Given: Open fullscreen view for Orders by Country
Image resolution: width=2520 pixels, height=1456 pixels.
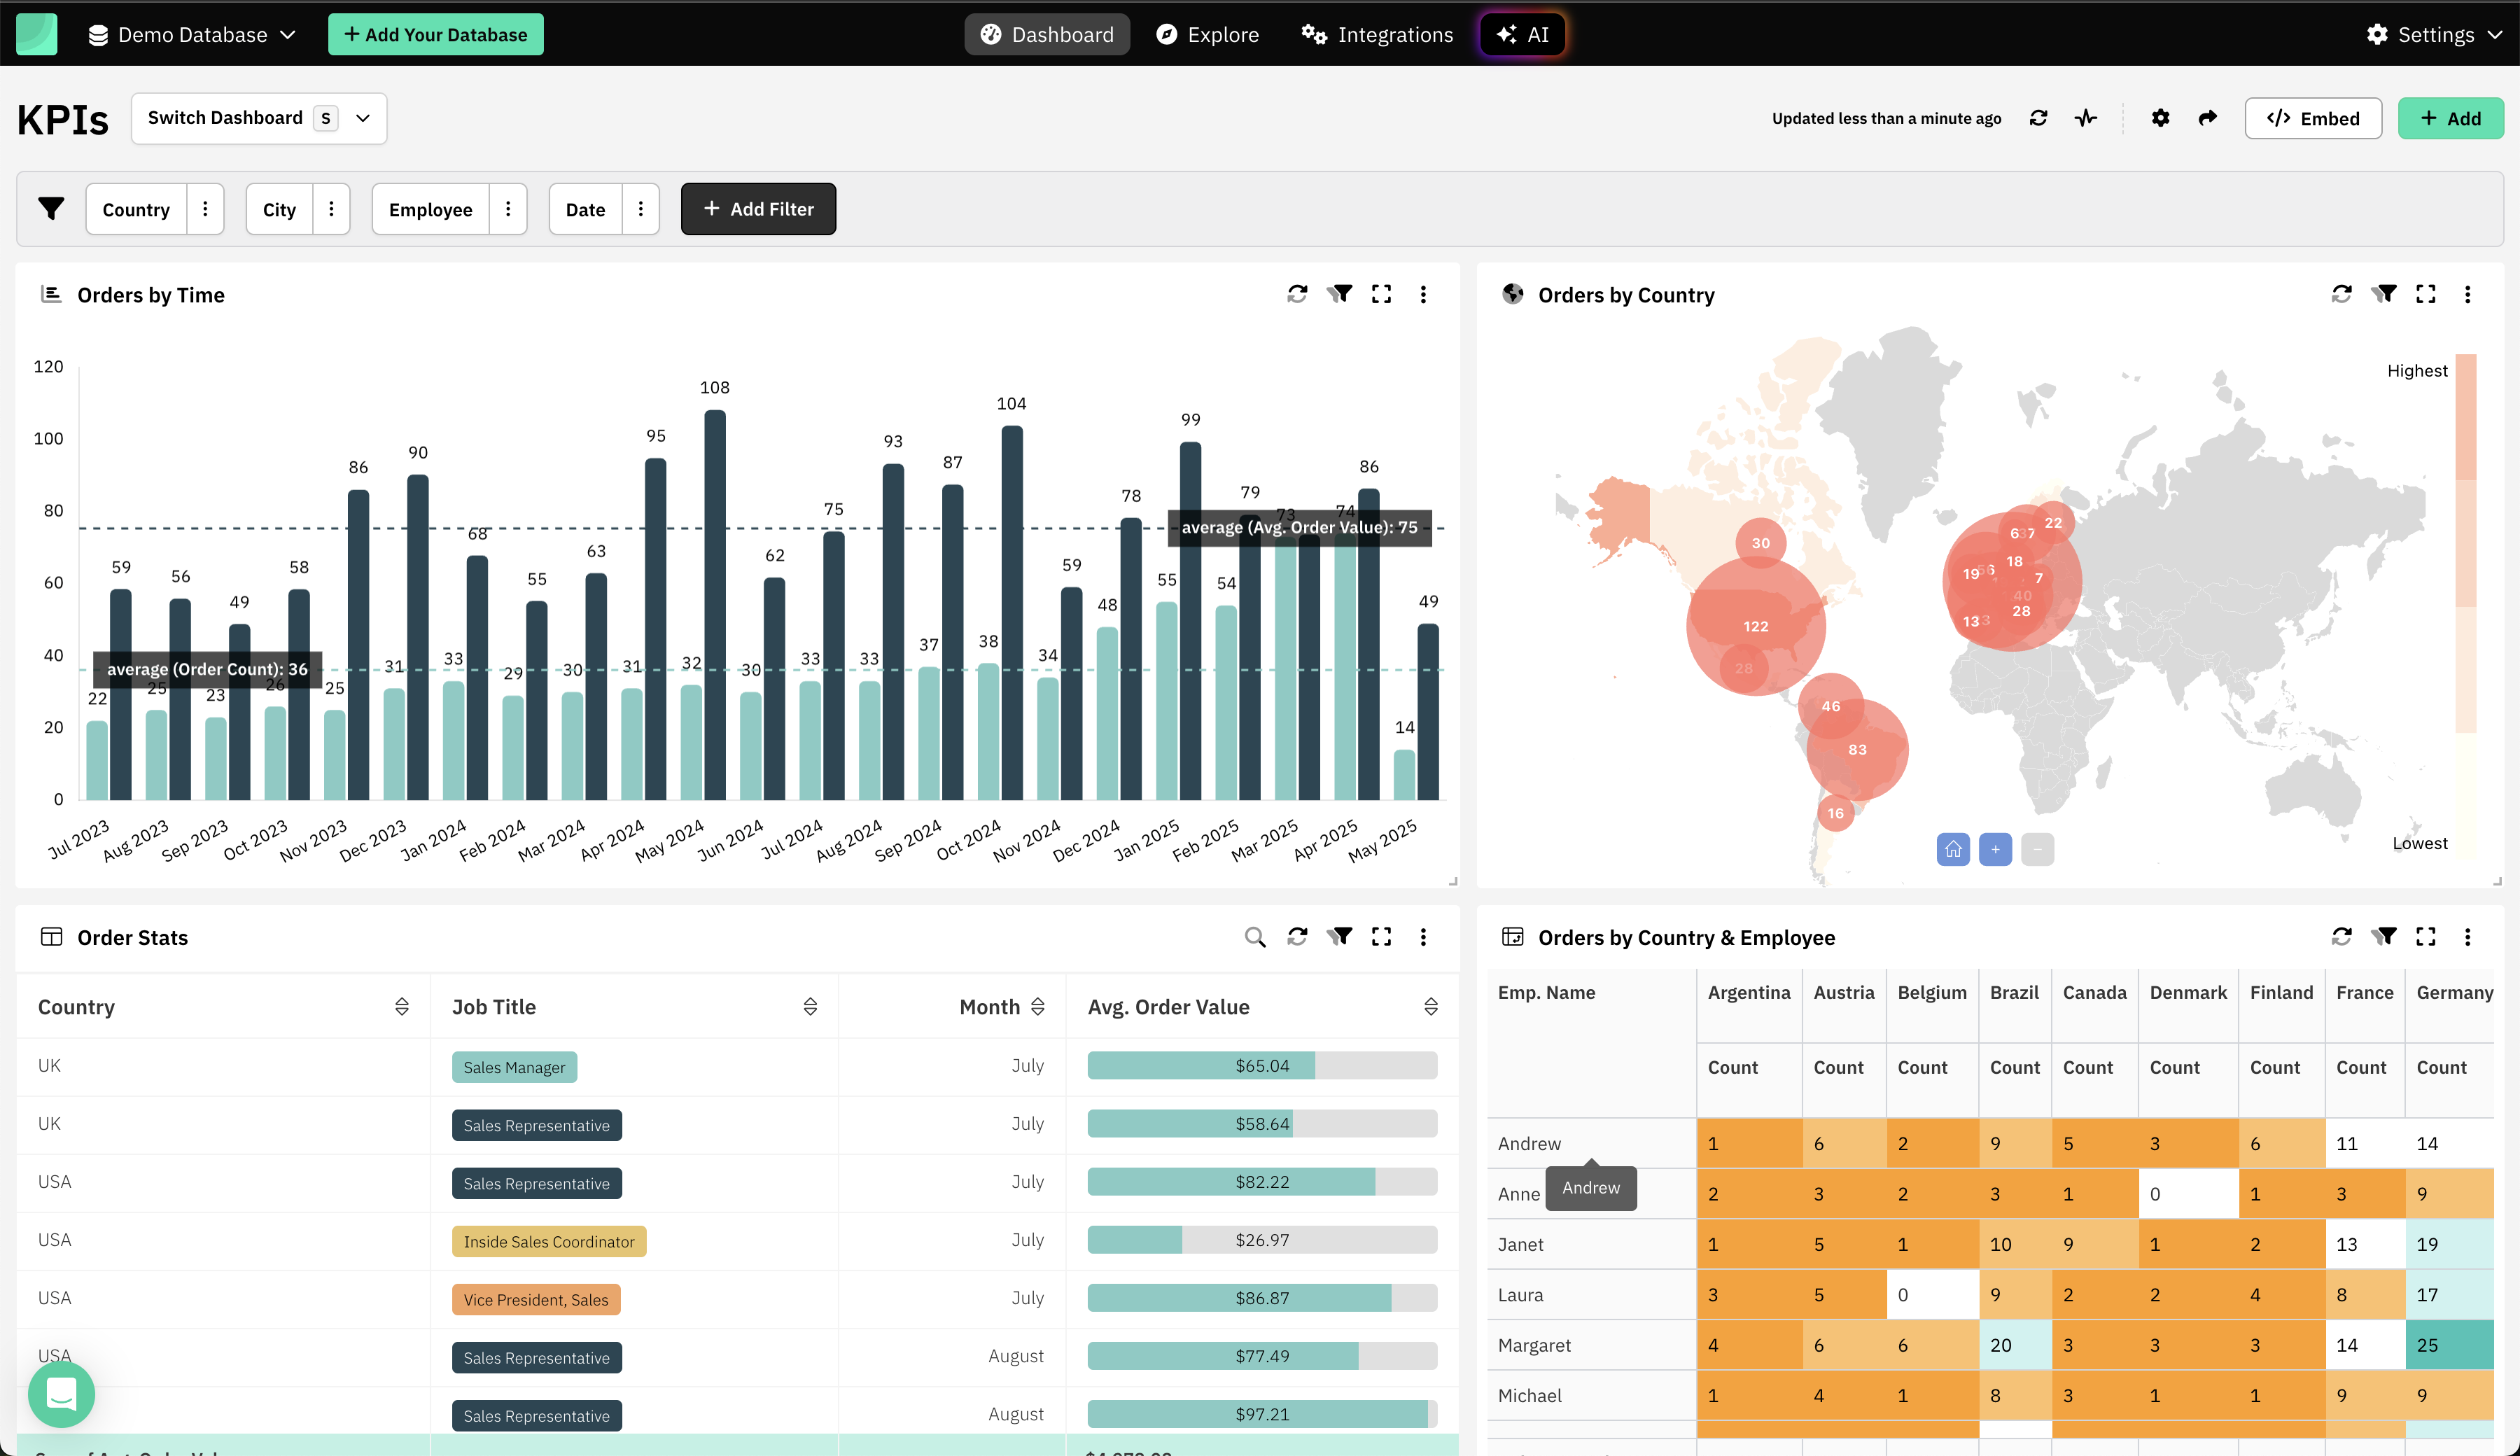Looking at the screenshot, I should 2425,294.
